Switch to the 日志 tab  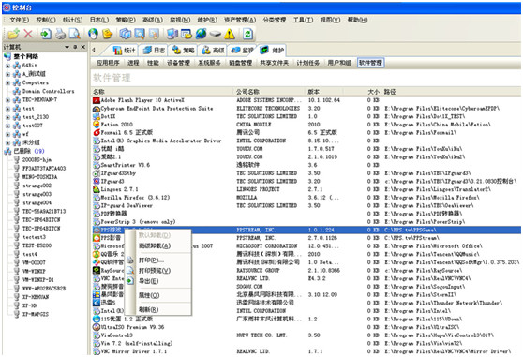[x=154, y=50]
